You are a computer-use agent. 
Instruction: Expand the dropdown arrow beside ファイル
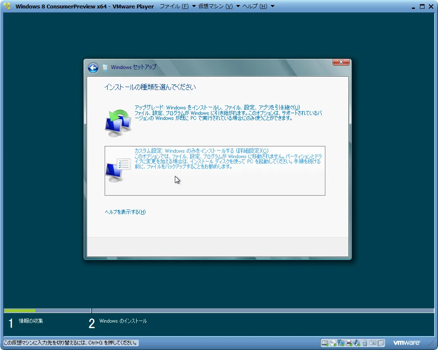pyautogui.click(x=194, y=6)
